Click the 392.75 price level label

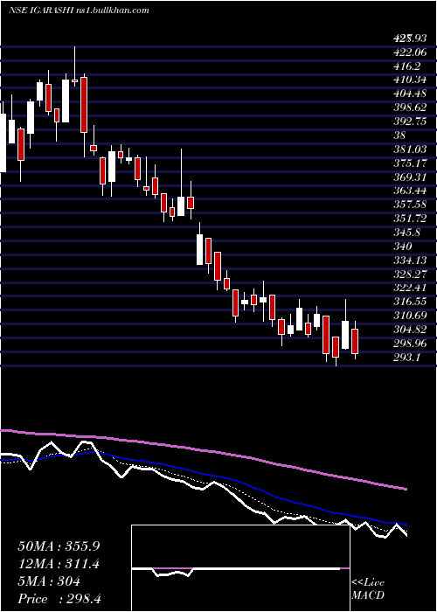point(410,121)
